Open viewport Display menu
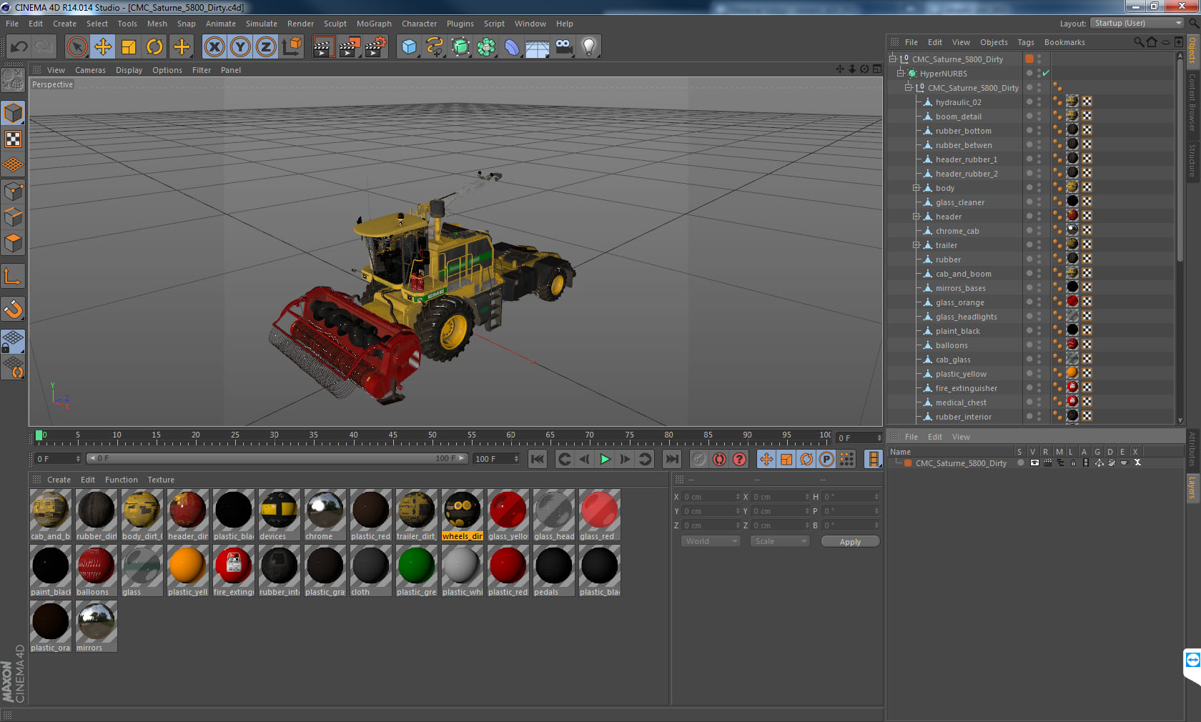 [129, 70]
